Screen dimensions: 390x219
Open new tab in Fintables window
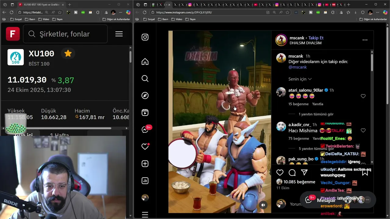69,5
